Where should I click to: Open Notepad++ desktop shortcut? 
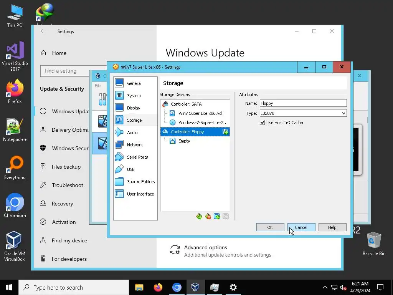15,130
